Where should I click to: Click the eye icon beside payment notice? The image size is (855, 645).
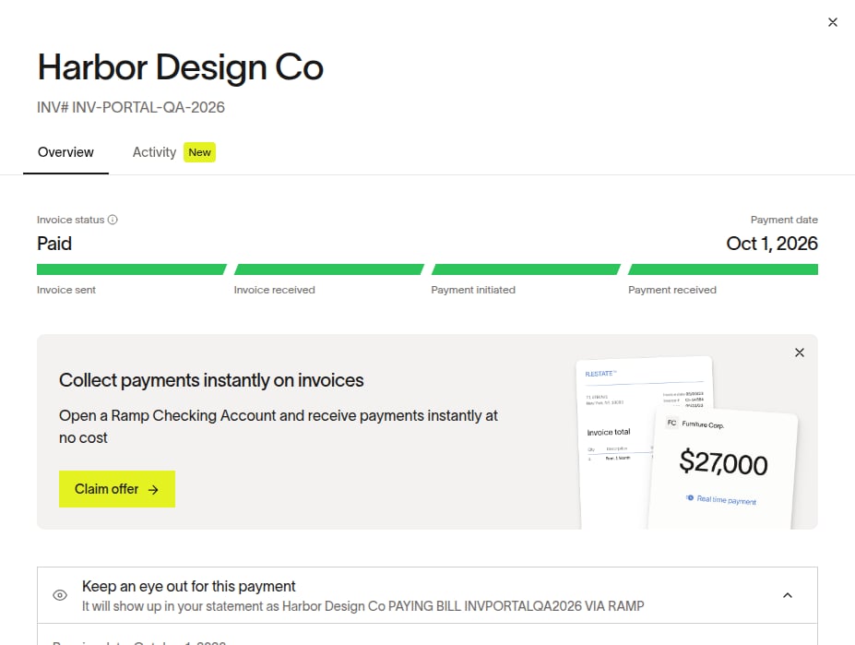(60, 595)
